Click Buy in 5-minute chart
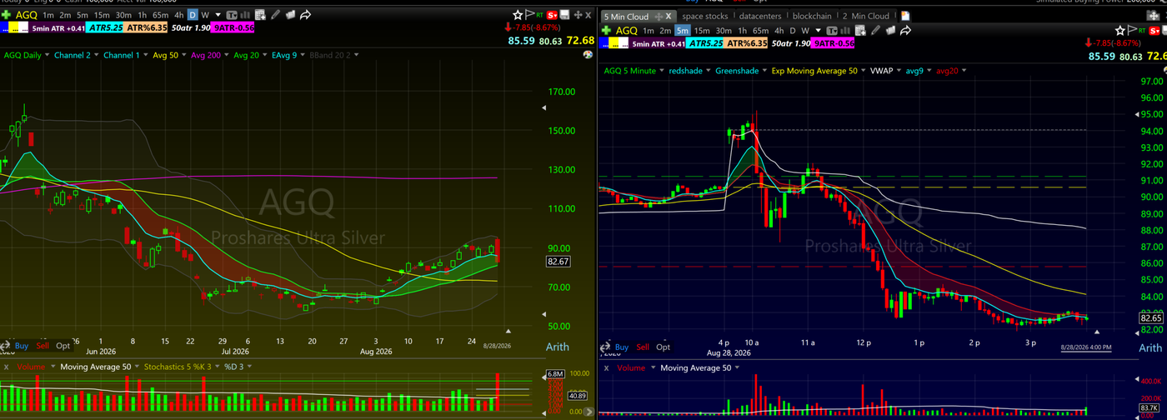1167x420 pixels. click(x=622, y=347)
